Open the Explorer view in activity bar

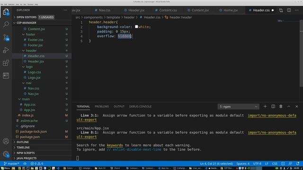pos(6,11)
